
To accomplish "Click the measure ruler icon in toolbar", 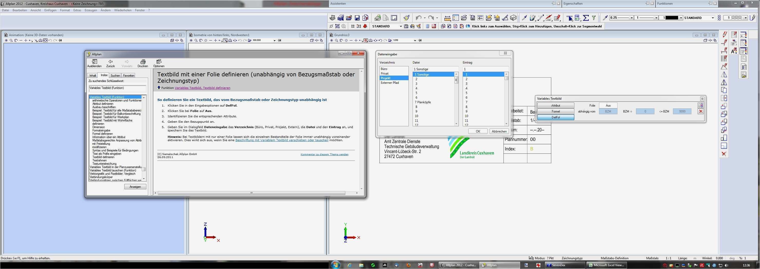I will pos(447,18).
